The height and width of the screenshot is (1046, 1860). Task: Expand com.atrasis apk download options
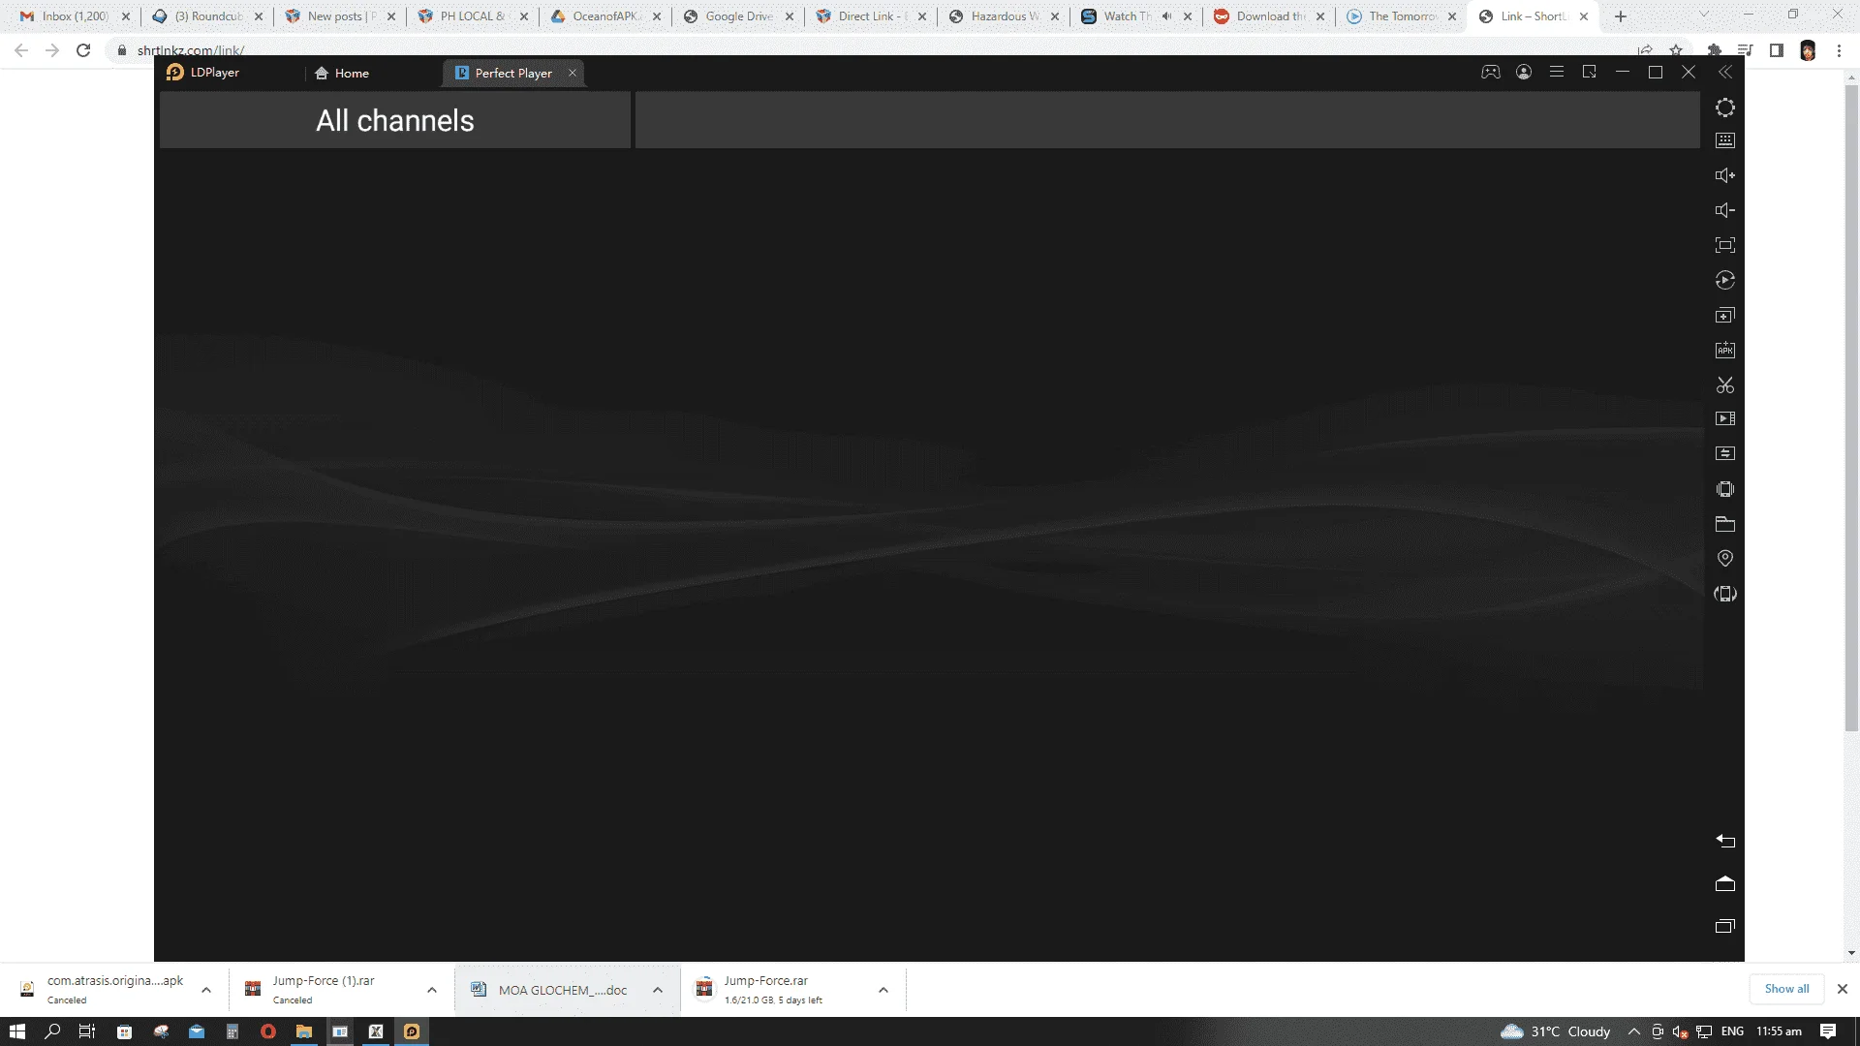(206, 990)
